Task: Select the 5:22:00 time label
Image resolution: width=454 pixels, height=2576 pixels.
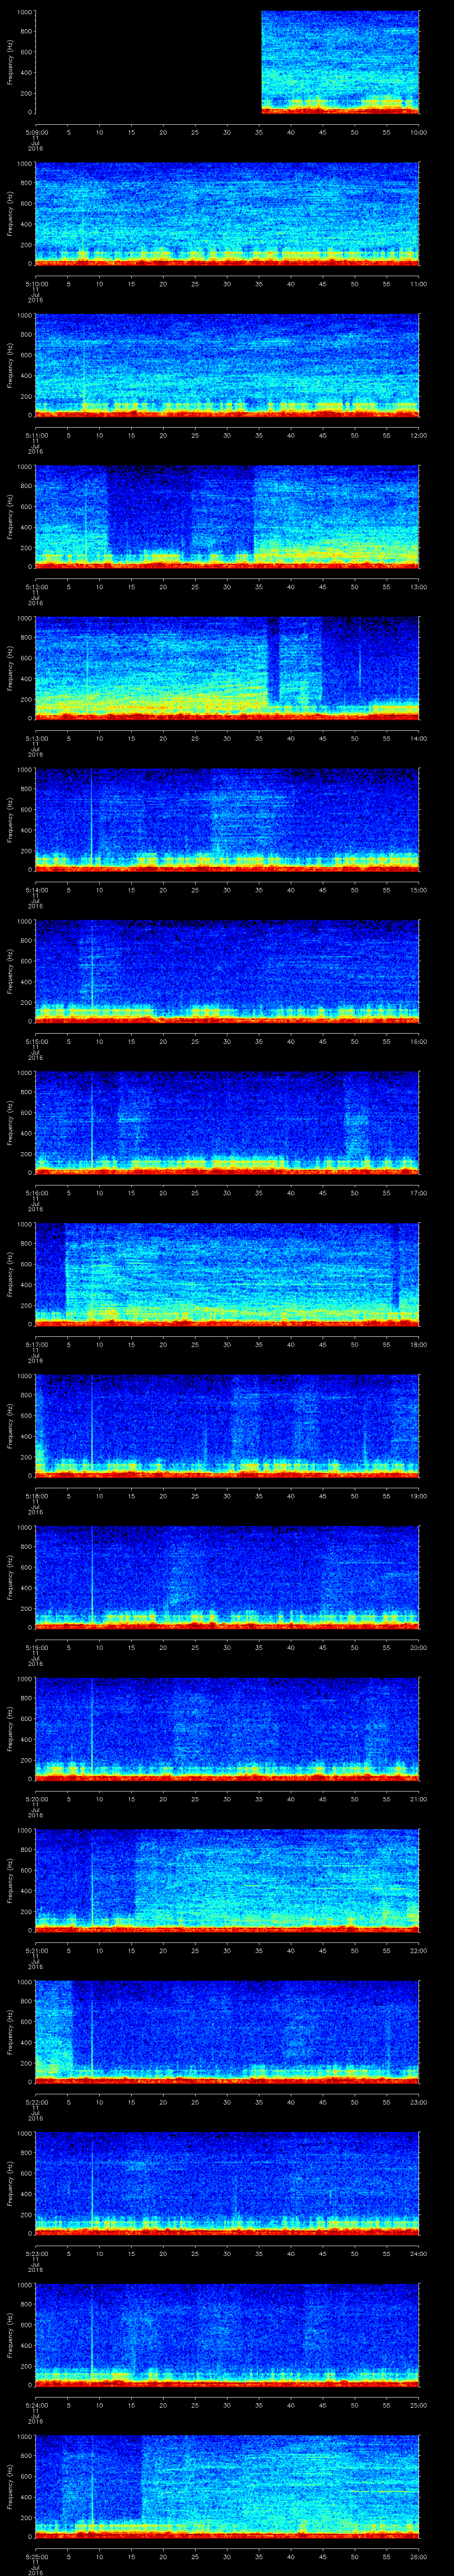Action: 36,2102
